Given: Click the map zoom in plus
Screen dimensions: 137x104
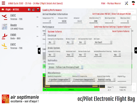Looking at the screenshot, I should (x=134, y=85).
